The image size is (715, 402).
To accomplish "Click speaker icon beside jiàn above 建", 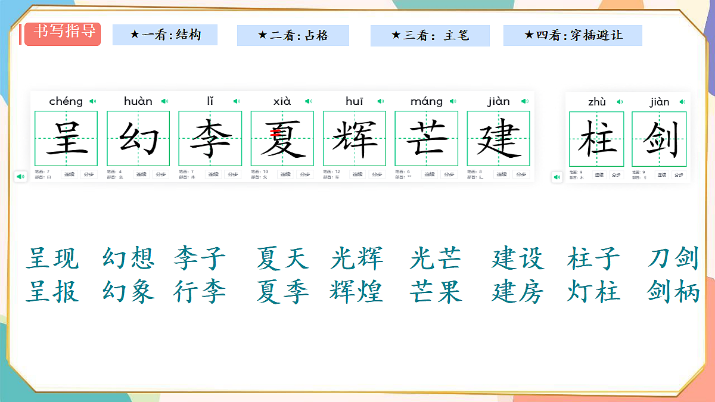I will tap(525, 101).
